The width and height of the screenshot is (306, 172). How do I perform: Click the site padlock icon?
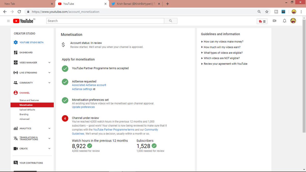tap(28, 12)
